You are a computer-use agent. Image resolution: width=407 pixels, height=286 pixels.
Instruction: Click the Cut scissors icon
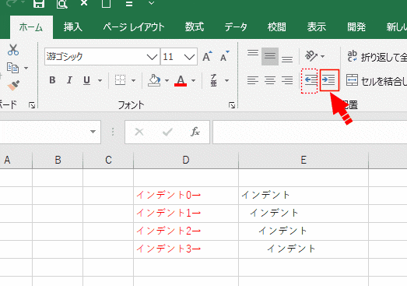coord(13,50)
